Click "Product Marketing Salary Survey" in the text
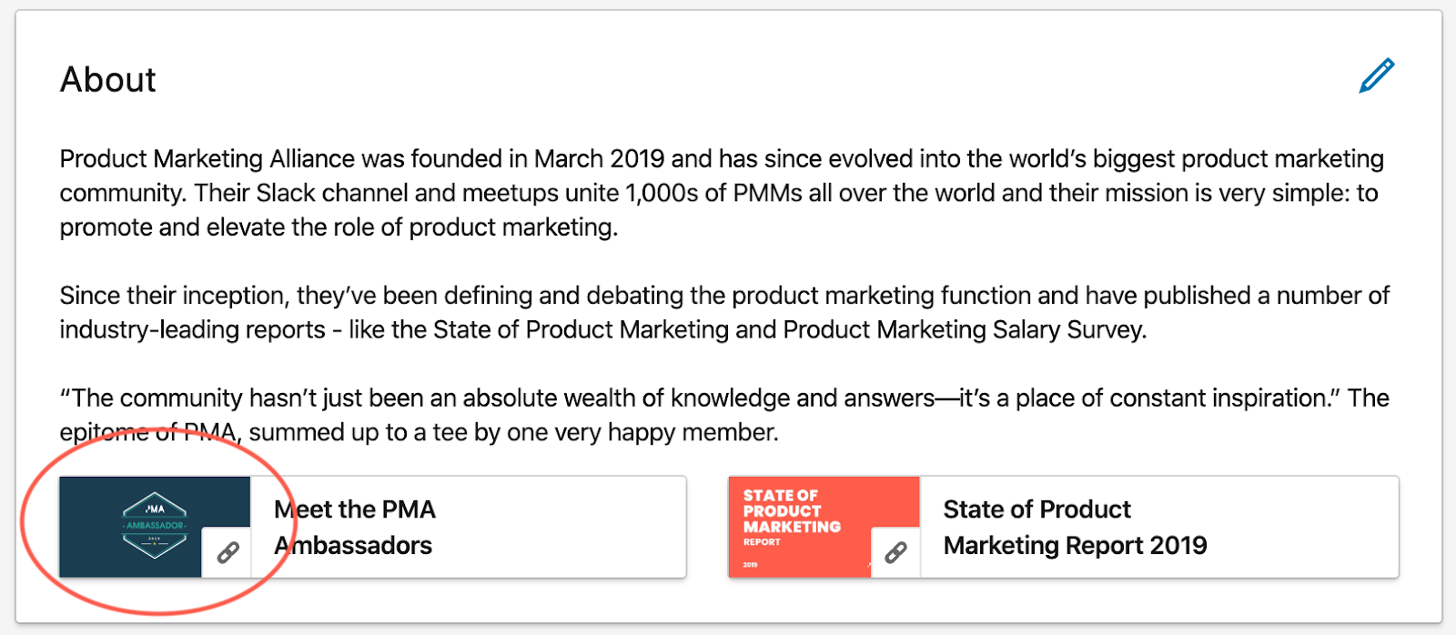 point(964,329)
